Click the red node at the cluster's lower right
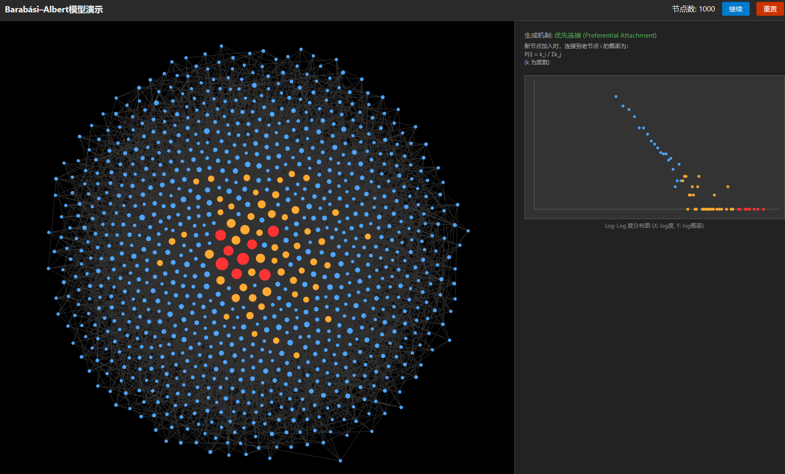The width and height of the screenshot is (785, 474). 265,275
